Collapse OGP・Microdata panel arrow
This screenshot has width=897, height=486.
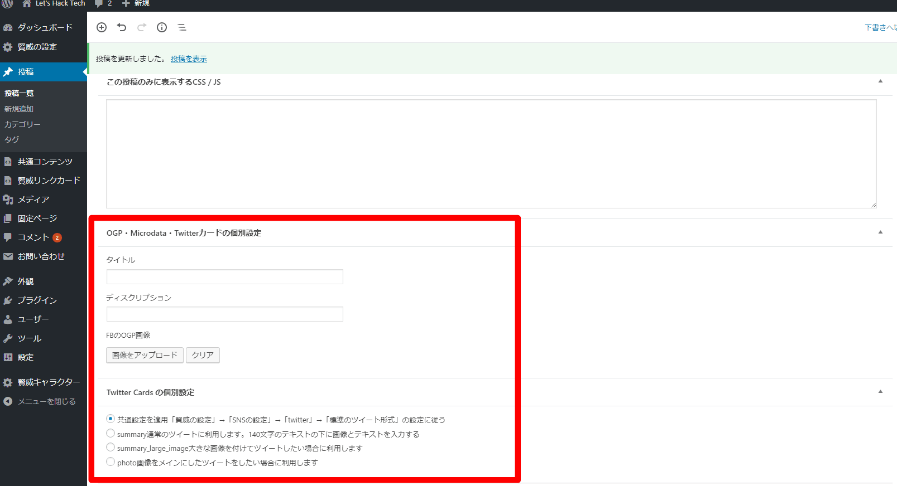coord(880,232)
